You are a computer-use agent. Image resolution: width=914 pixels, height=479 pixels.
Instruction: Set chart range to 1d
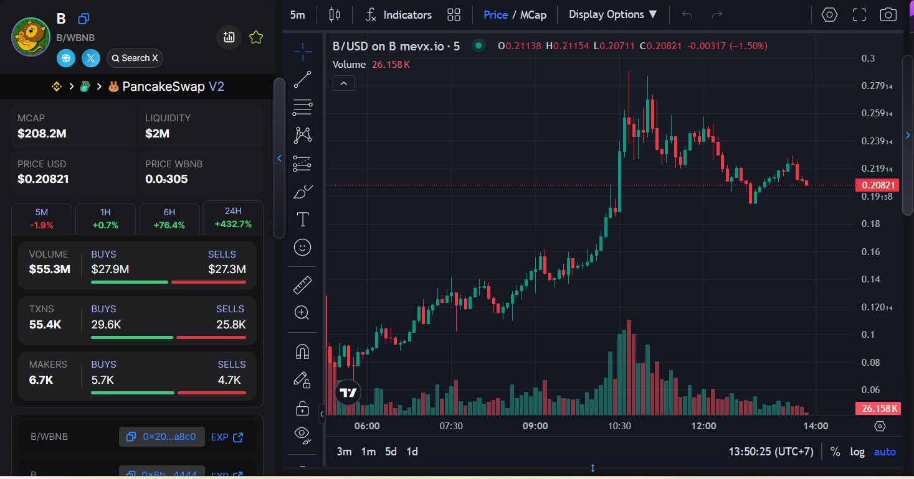pos(412,452)
